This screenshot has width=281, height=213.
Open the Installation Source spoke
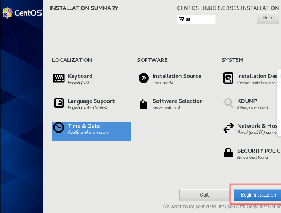pyautogui.click(x=170, y=79)
